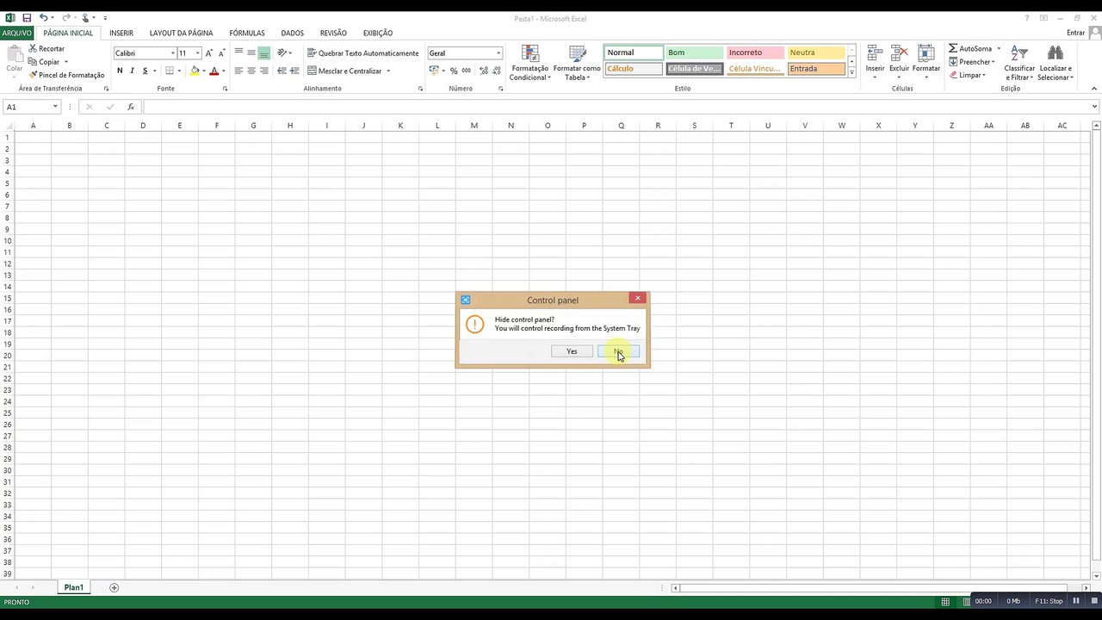1102x620 pixels.
Task: Open Número group dialog launcher
Action: point(500,89)
